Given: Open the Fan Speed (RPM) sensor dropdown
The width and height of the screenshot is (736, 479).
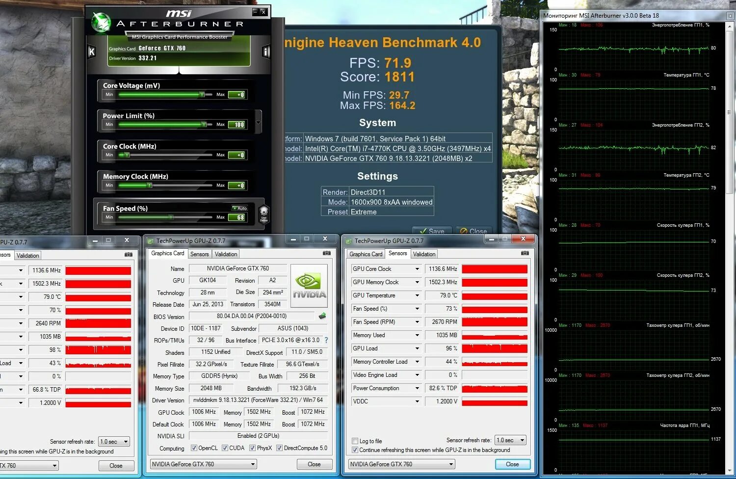Looking at the screenshot, I should (x=417, y=322).
